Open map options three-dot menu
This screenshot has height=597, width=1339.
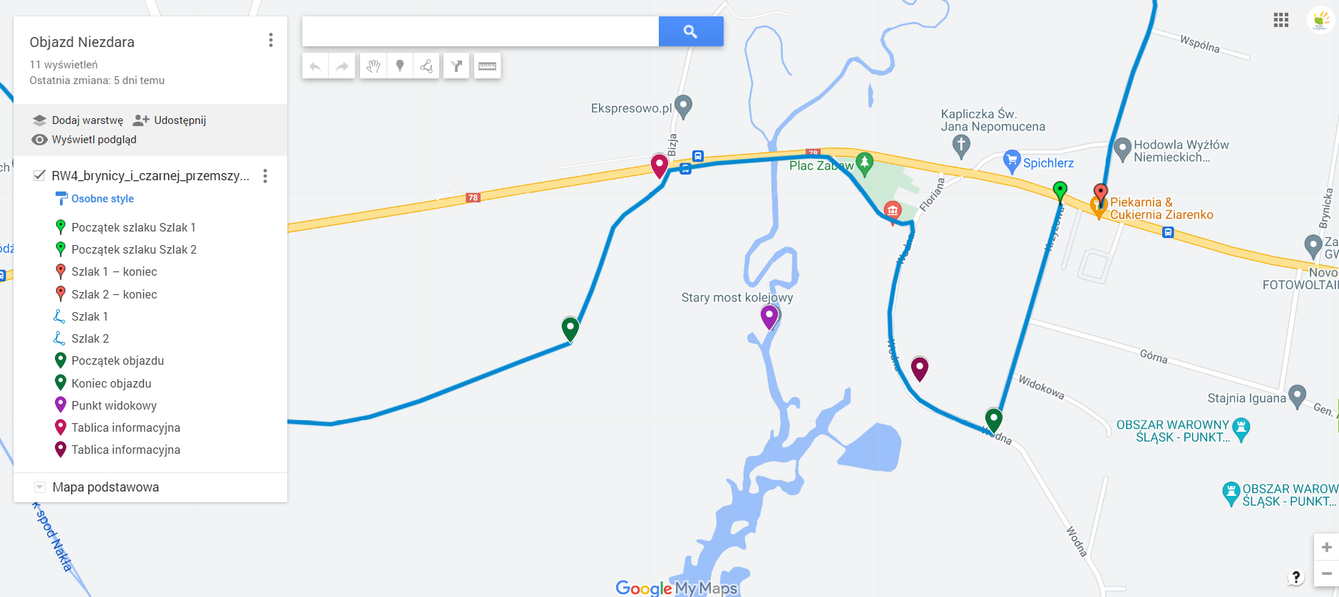pos(271,40)
